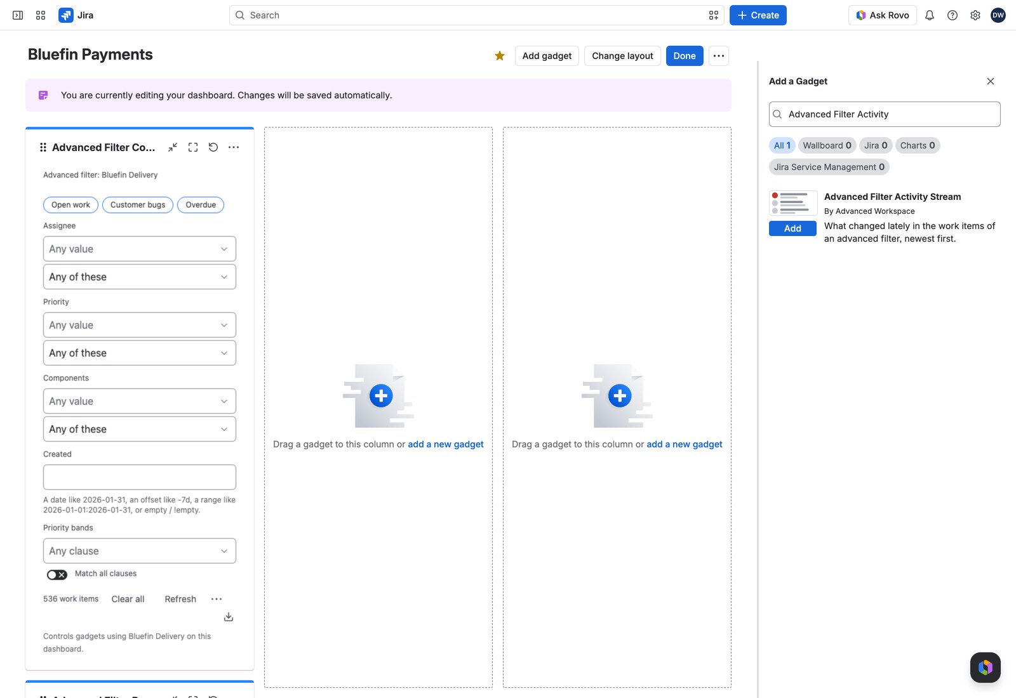Open the help question mark icon

pos(952,15)
